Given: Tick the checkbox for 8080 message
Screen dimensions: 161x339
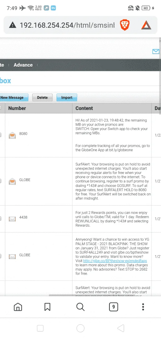Looking at the screenshot, I should (x=0, y=135).
